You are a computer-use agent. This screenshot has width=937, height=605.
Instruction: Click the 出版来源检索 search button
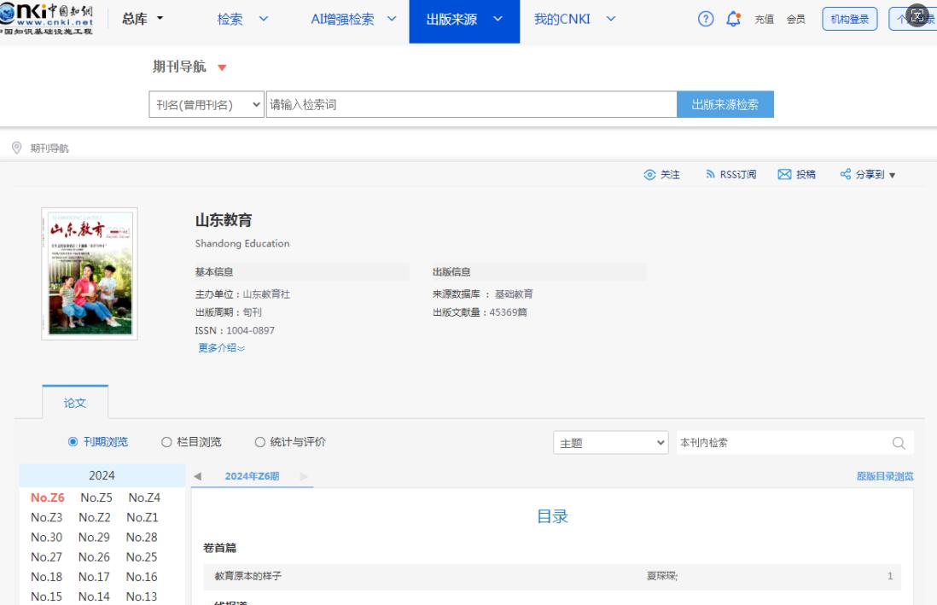point(725,105)
